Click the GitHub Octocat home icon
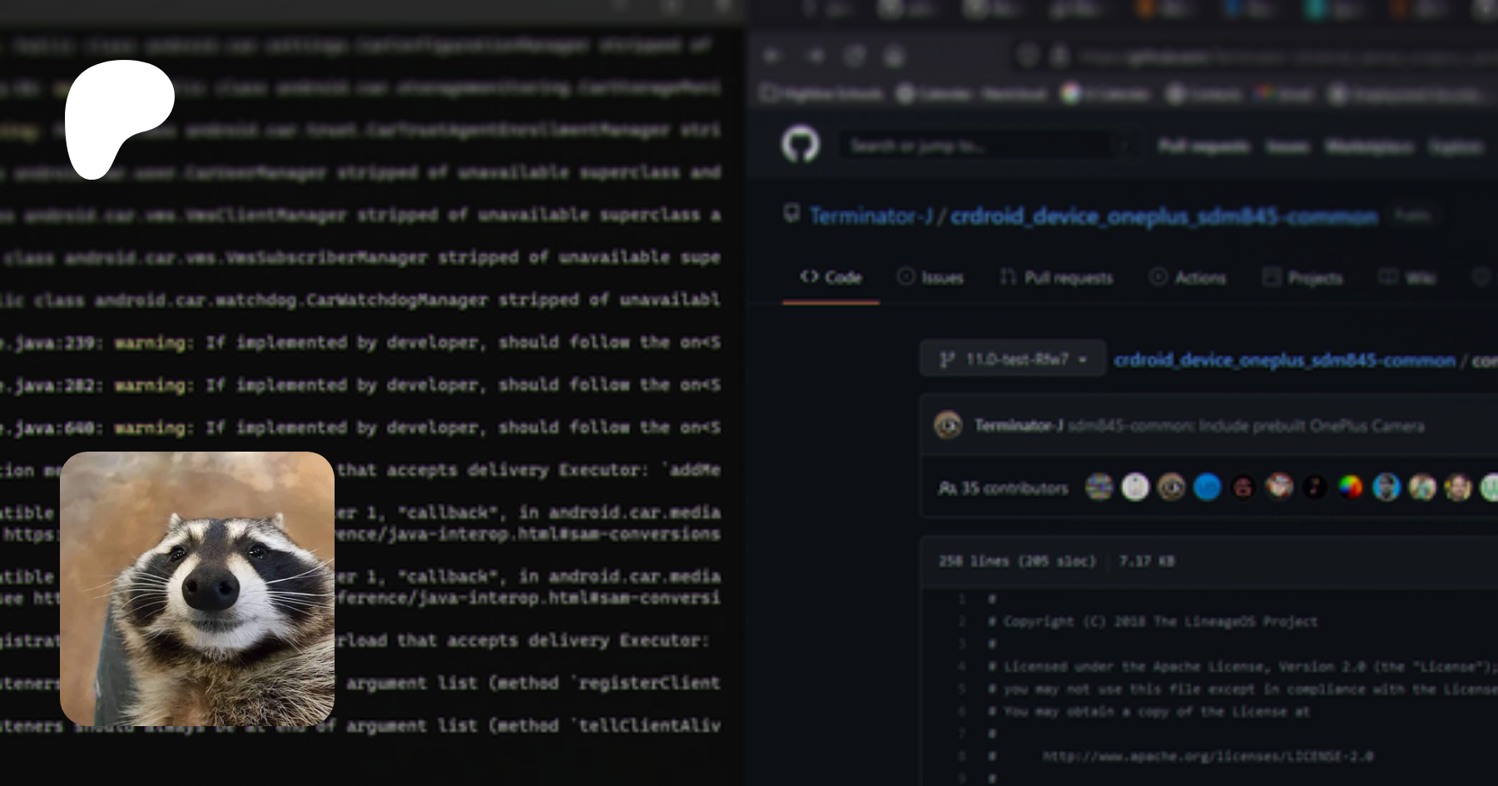The height and width of the screenshot is (786, 1498). [x=800, y=146]
